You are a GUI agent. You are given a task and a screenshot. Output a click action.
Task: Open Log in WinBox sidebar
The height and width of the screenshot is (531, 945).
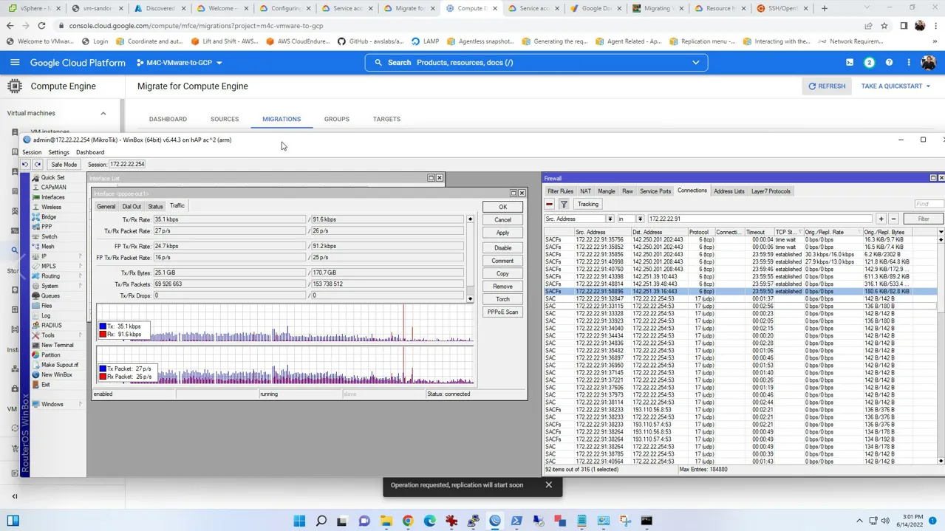46,315
